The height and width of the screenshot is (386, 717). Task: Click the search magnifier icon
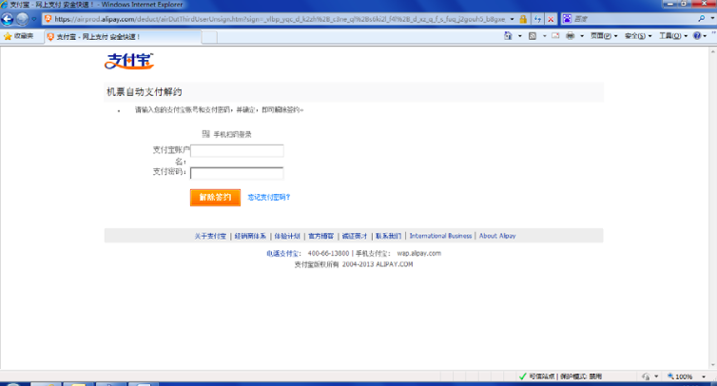click(x=702, y=19)
